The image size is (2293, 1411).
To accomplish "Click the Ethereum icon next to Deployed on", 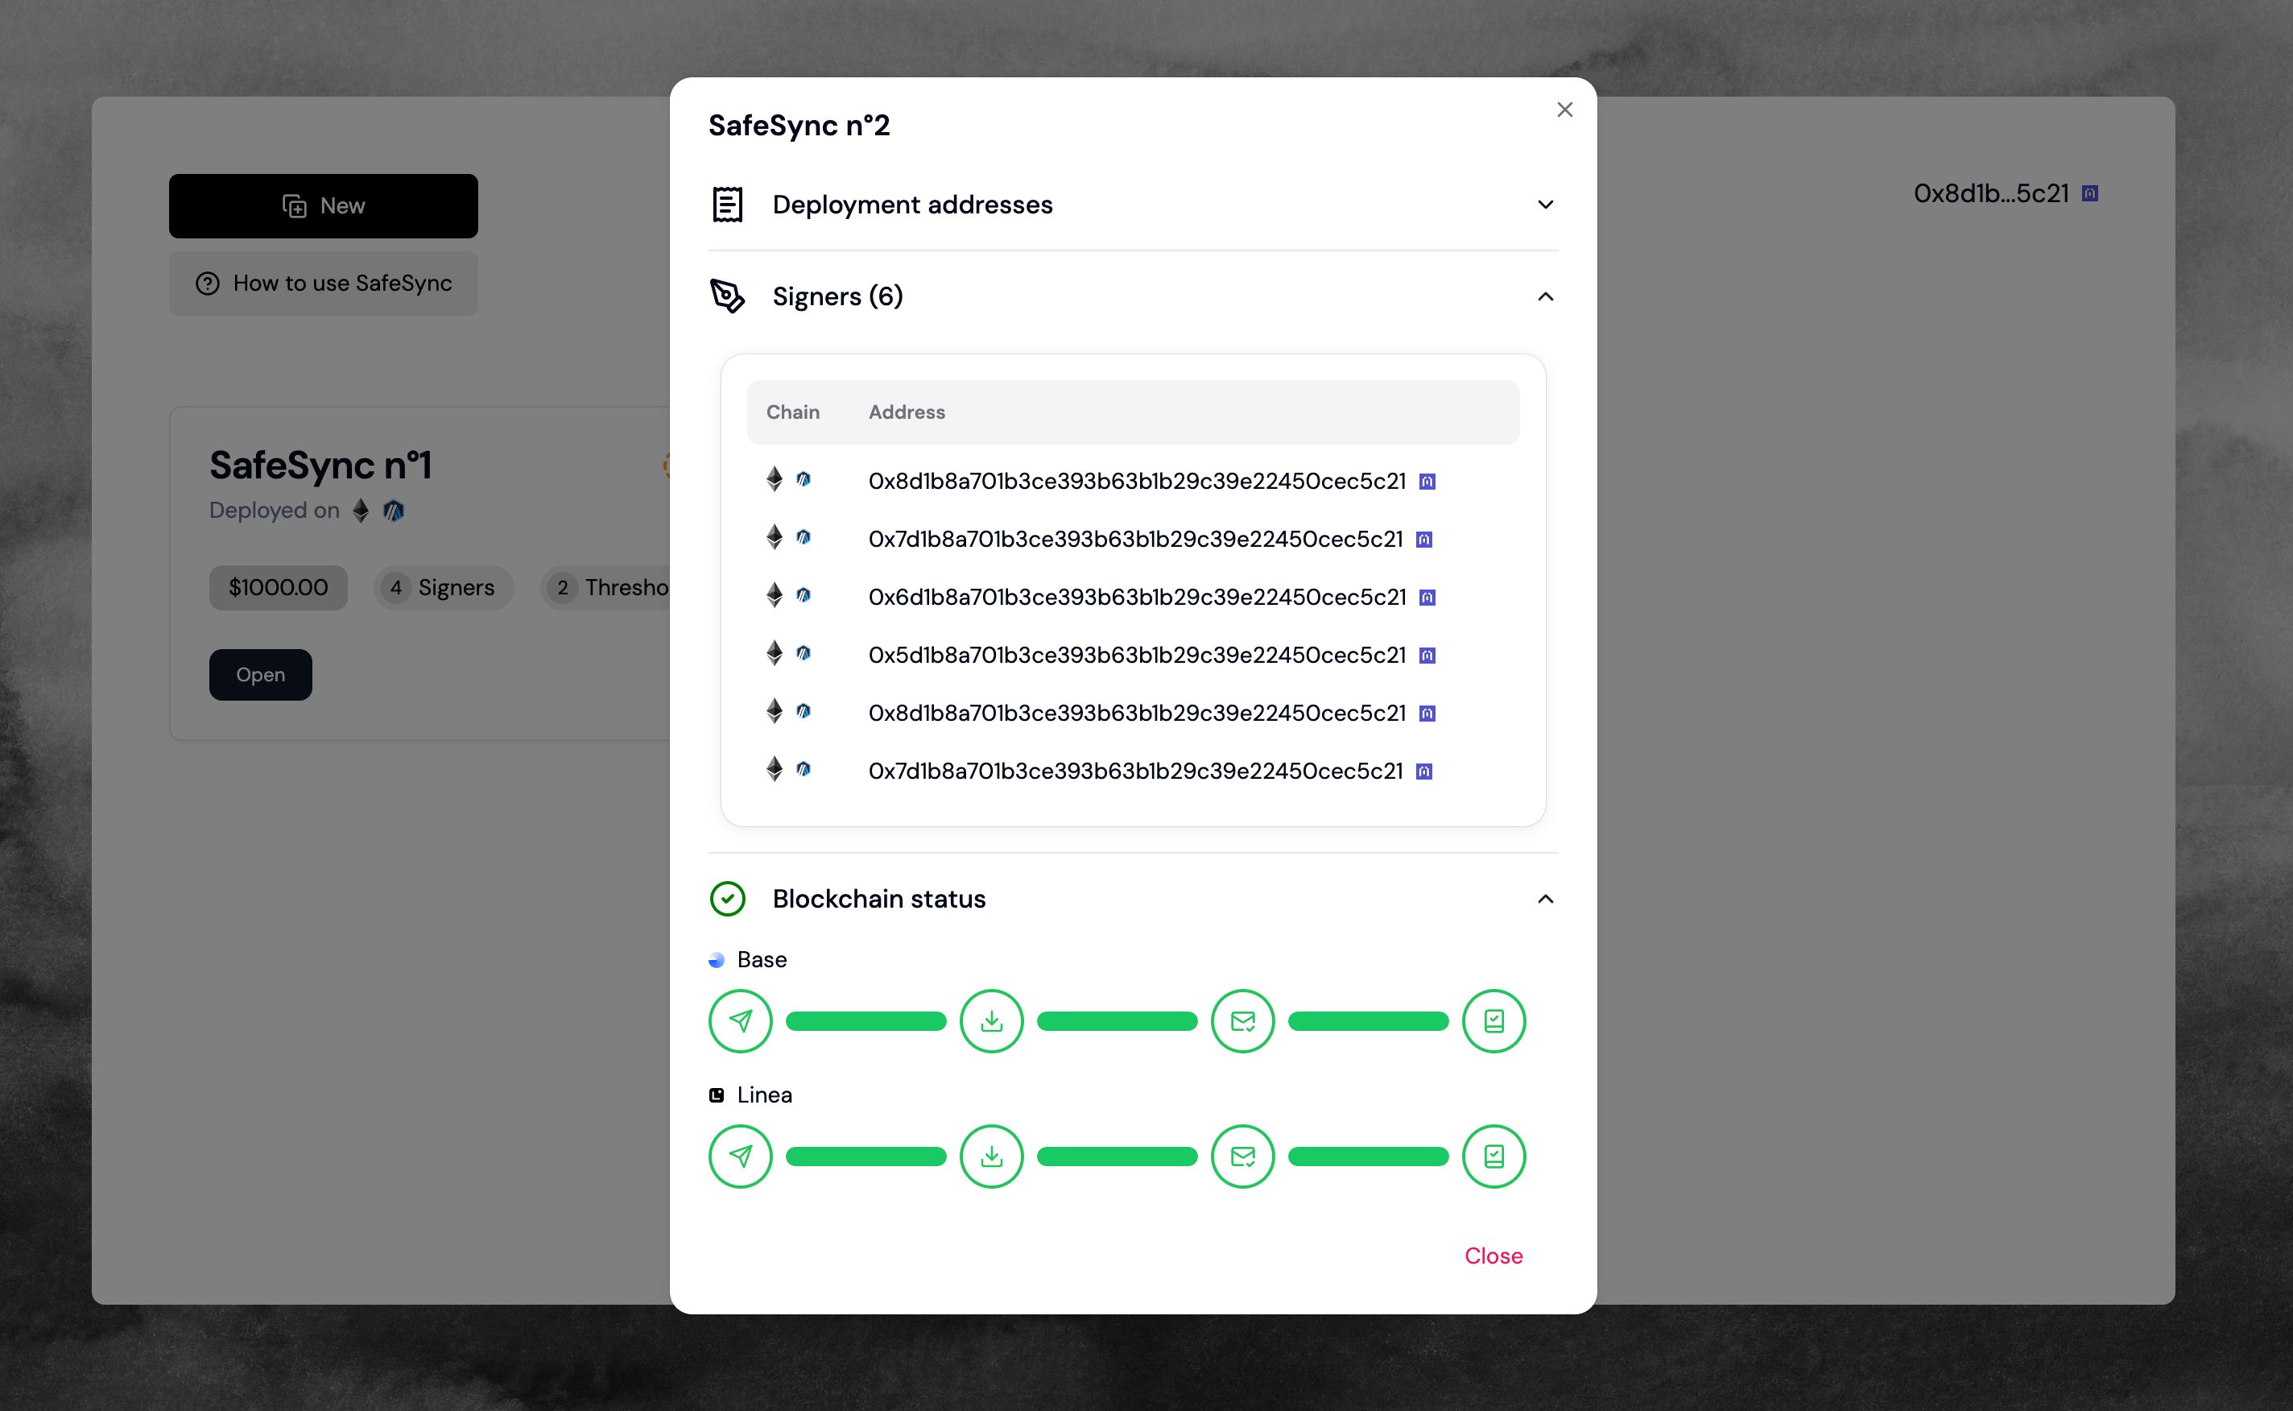I will click(x=361, y=511).
